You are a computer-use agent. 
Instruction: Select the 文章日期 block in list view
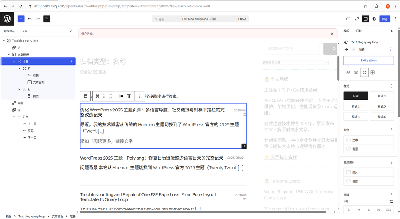(39, 82)
